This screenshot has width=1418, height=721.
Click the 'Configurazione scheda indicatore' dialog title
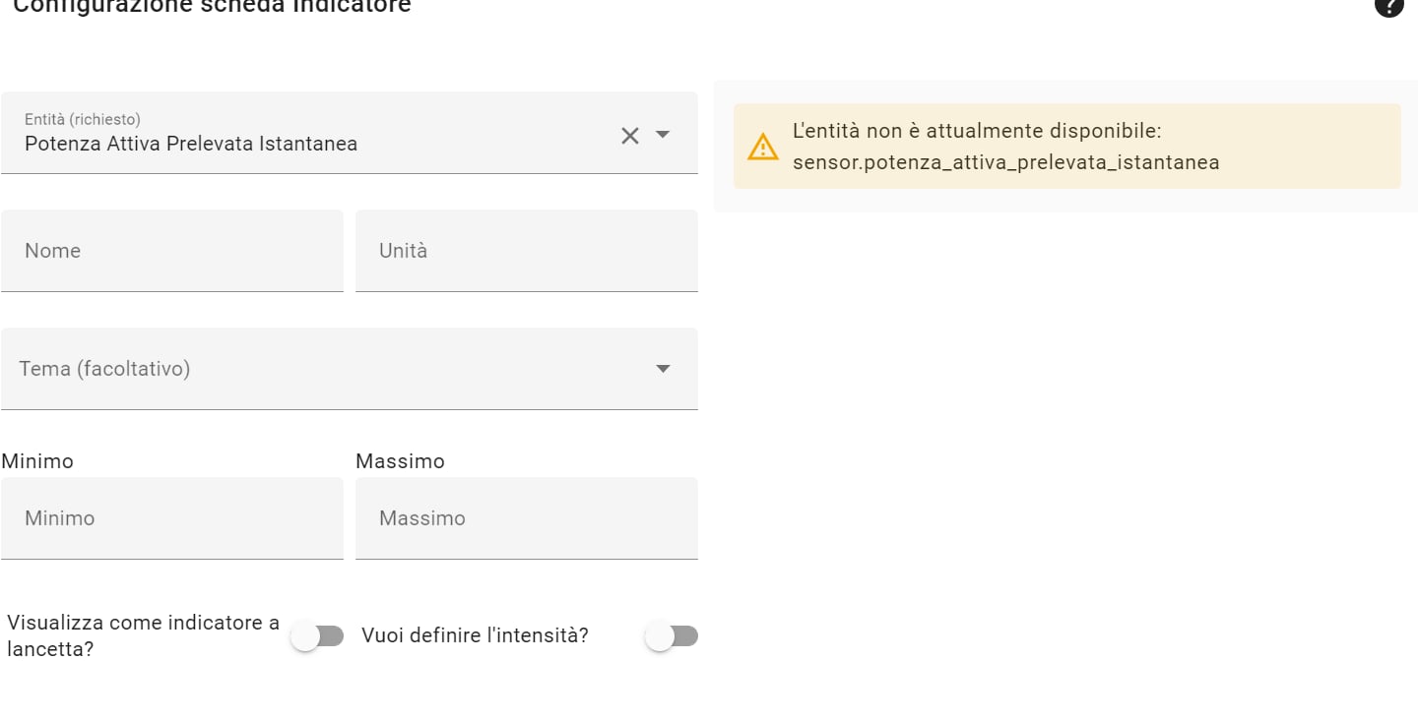click(212, 6)
